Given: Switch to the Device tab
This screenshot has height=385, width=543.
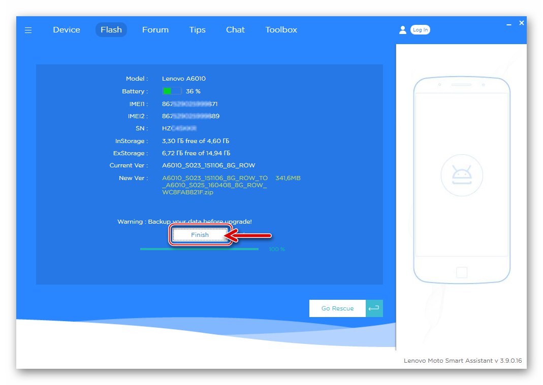Looking at the screenshot, I should (67, 30).
